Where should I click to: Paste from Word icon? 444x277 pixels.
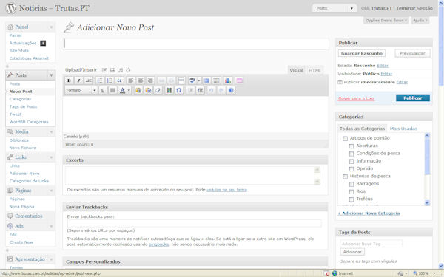(x=148, y=90)
